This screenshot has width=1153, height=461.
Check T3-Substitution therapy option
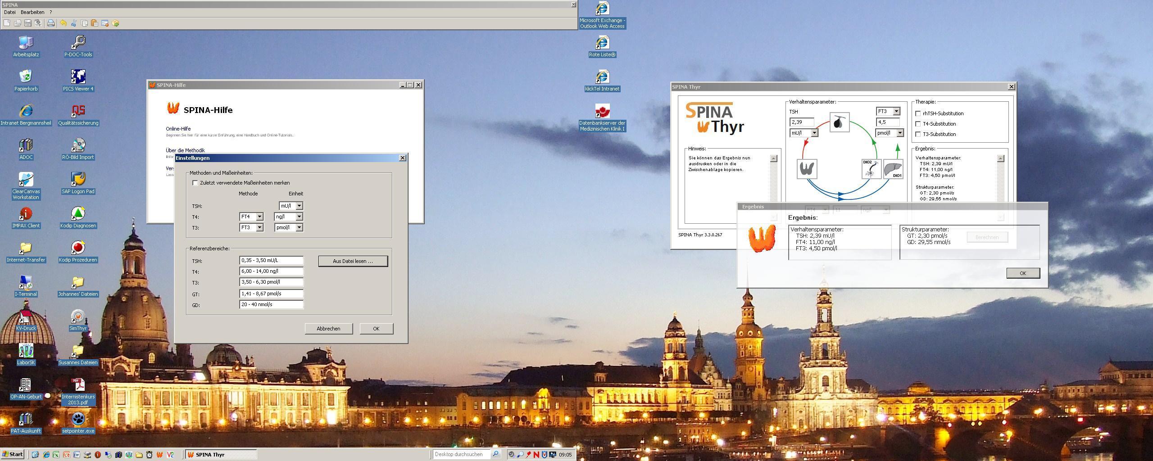click(918, 134)
